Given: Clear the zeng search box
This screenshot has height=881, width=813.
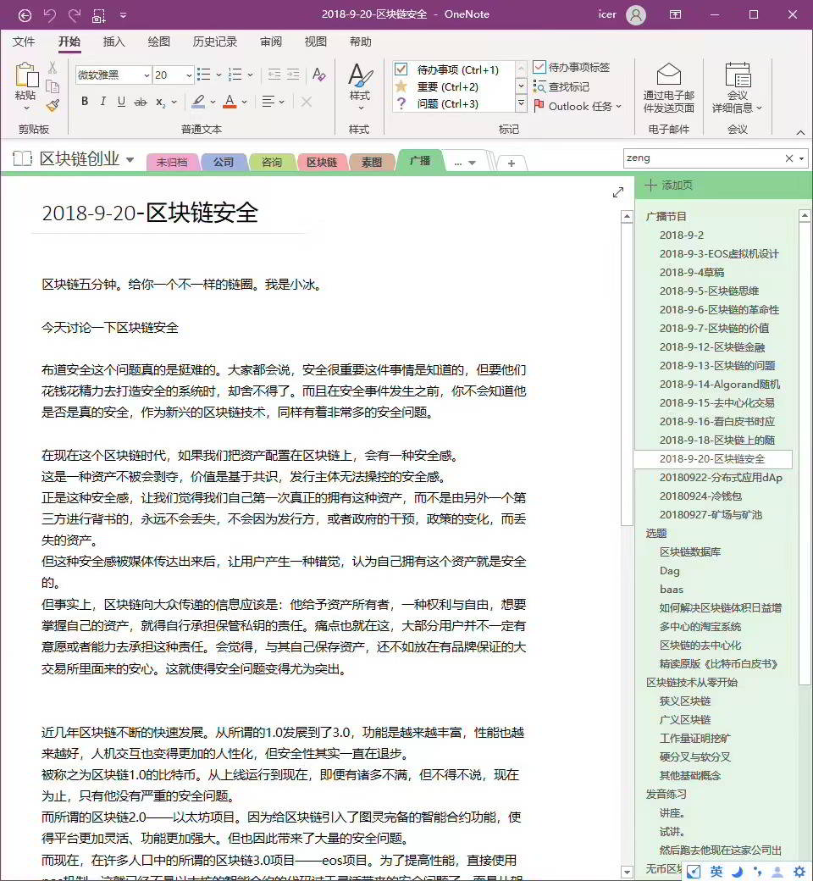Looking at the screenshot, I should pos(788,158).
